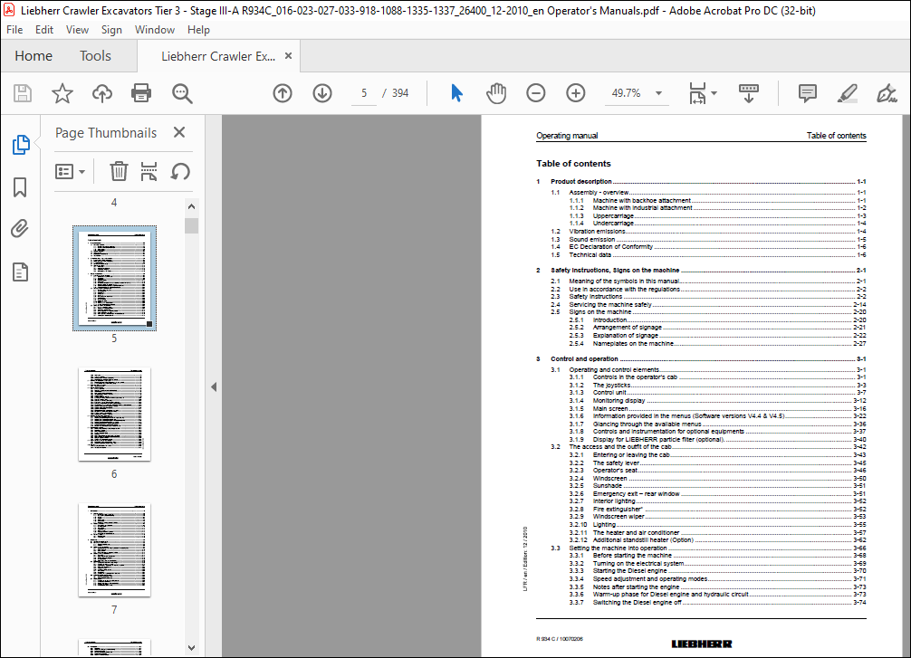The width and height of the screenshot is (911, 658).
Task: Open the zoom level 49.7% dropdown
Action: click(658, 93)
